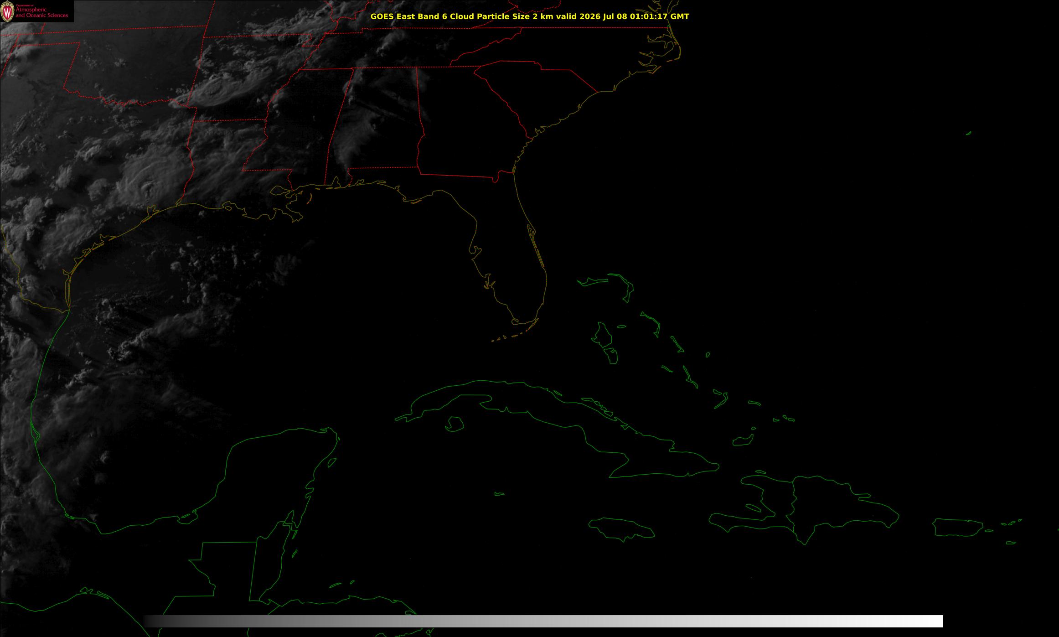Click inside the Alabama state outline
This screenshot has width=1059, height=637.
coord(383,128)
